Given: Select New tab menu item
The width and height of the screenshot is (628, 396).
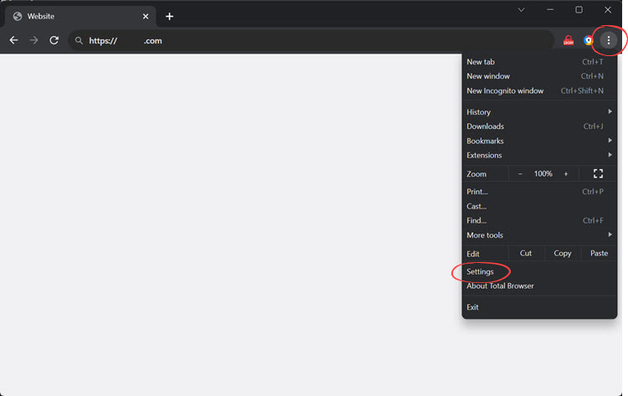Looking at the screenshot, I should (x=539, y=62).
